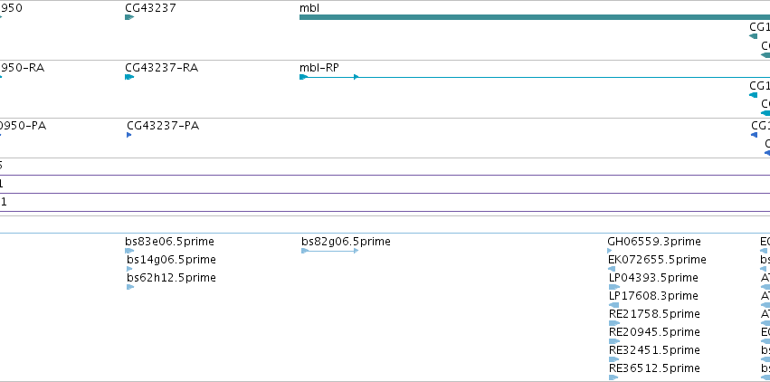Screen dimensions: 770x382
Task: Select the bs82g06.5prime EST feature
Action: 330,251
